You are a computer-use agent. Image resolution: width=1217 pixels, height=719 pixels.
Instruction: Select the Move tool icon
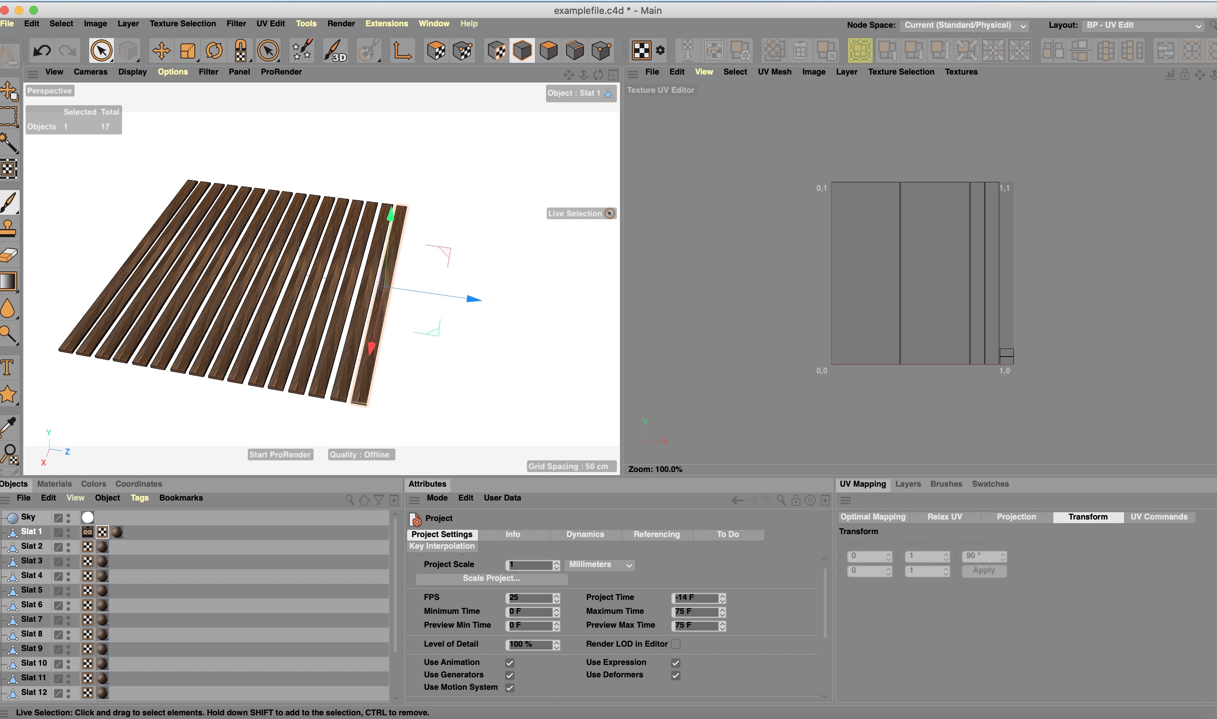point(161,50)
